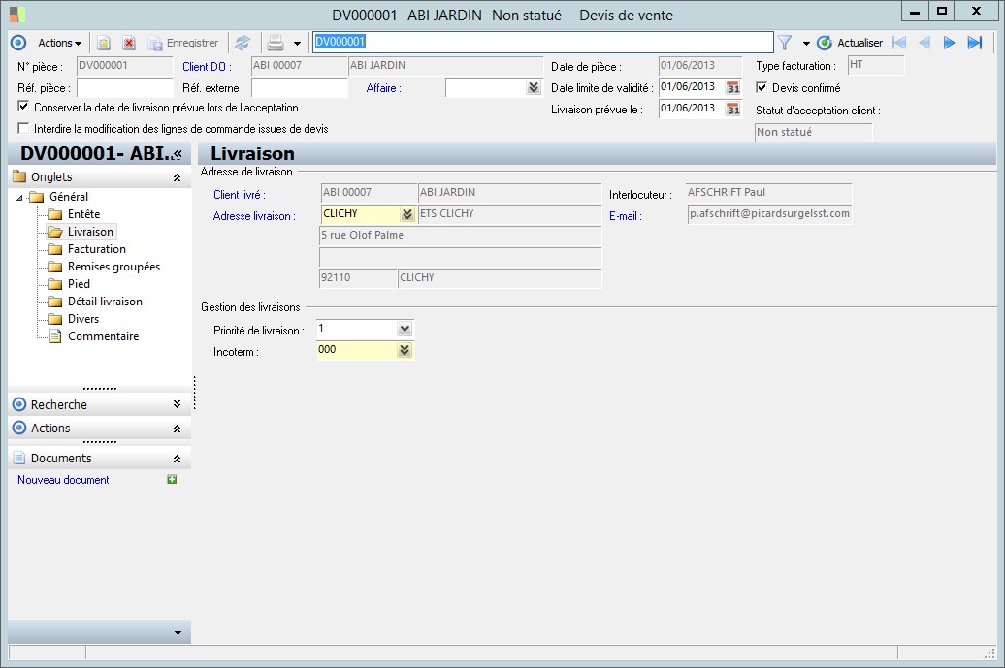1005x668 pixels.
Task: Add new document with green plus icon
Action: tap(172, 480)
